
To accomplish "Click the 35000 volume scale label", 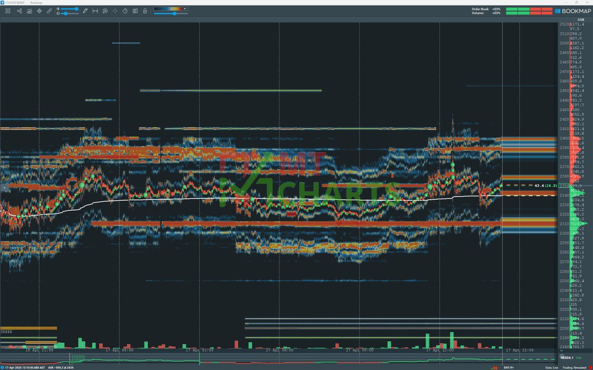I will coord(5,332).
